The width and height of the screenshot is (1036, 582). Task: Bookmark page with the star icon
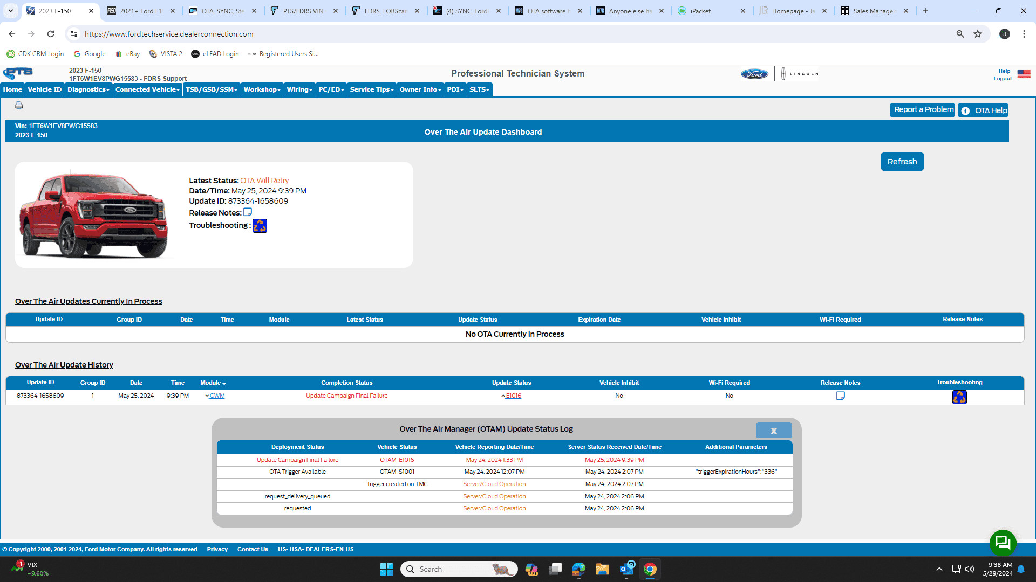click(978, 34)
